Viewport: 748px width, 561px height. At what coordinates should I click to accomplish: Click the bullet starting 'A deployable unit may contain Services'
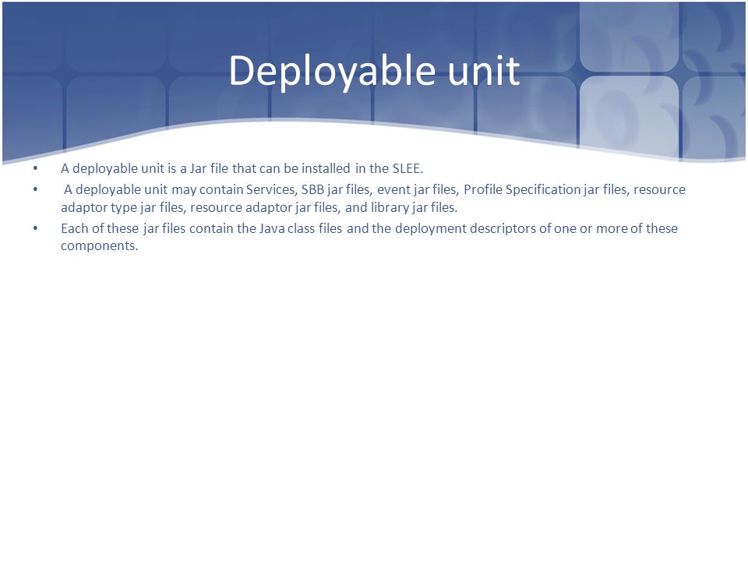(x=373, y=199)
